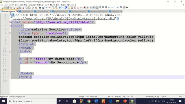Open the Document Map panel icon
185x104 pixels.
coord(72,8)
